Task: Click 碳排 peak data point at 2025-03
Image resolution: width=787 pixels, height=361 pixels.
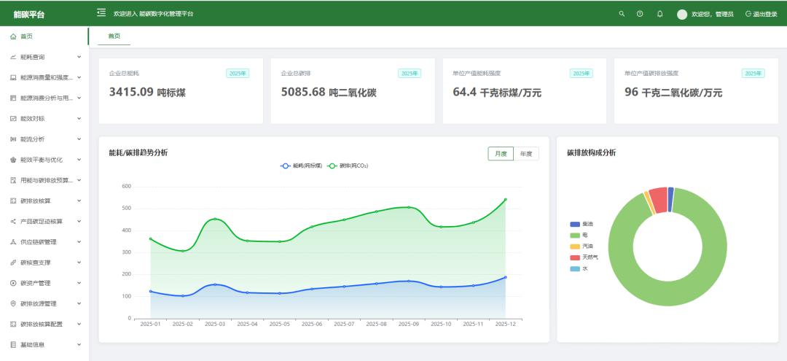Action: click(215, 219)
